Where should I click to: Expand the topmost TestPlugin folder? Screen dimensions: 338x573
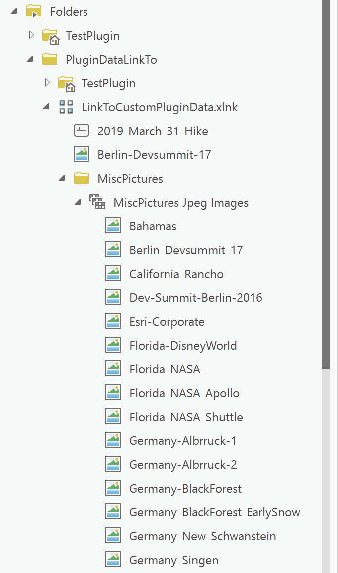31,35
